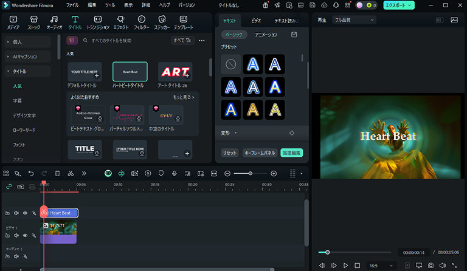Mute the ビデオ 1 track

coord(16,236)
